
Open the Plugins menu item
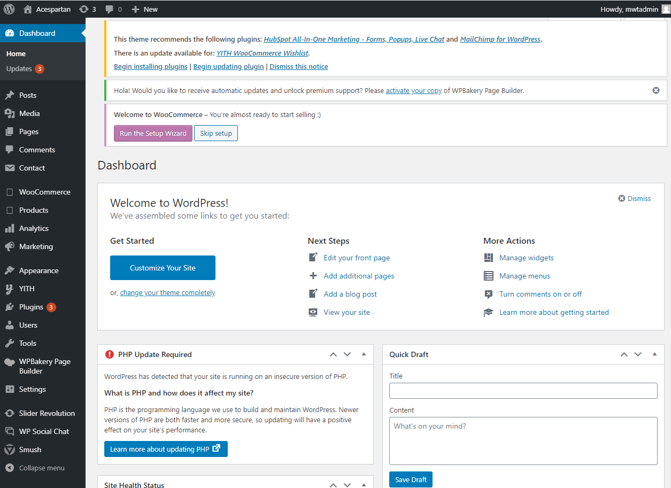(31, 307)
